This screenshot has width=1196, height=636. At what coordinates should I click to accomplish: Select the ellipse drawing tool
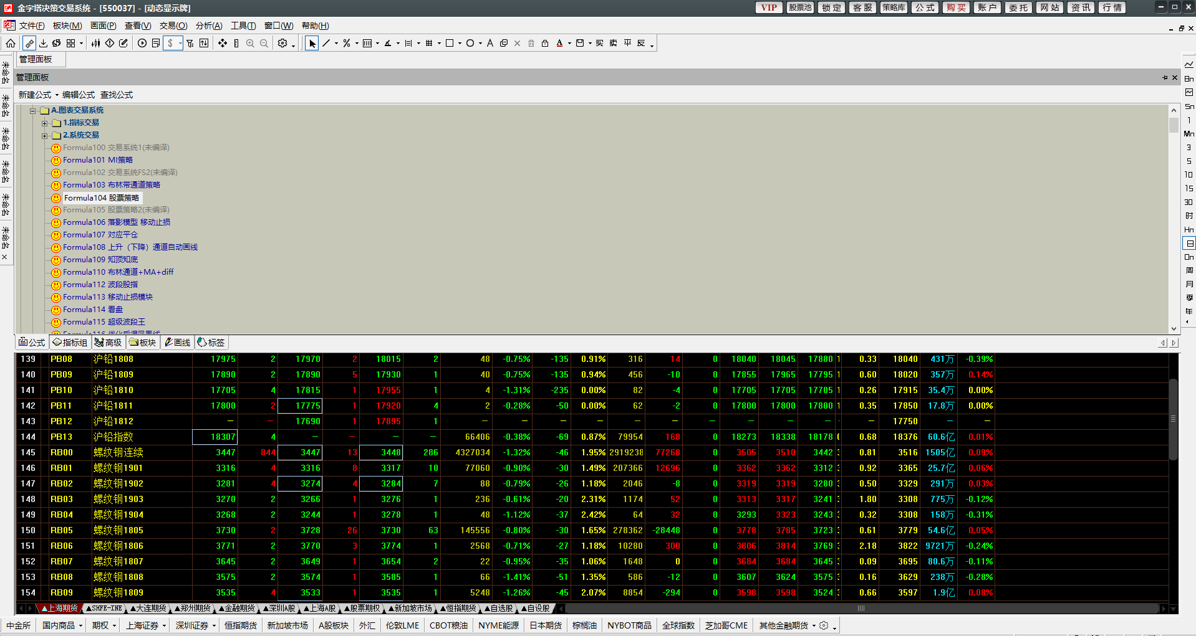[x=470, y=43]
